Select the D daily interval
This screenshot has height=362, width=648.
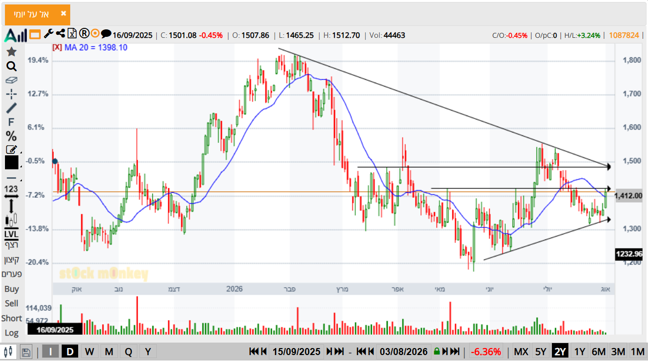point(70,352)
